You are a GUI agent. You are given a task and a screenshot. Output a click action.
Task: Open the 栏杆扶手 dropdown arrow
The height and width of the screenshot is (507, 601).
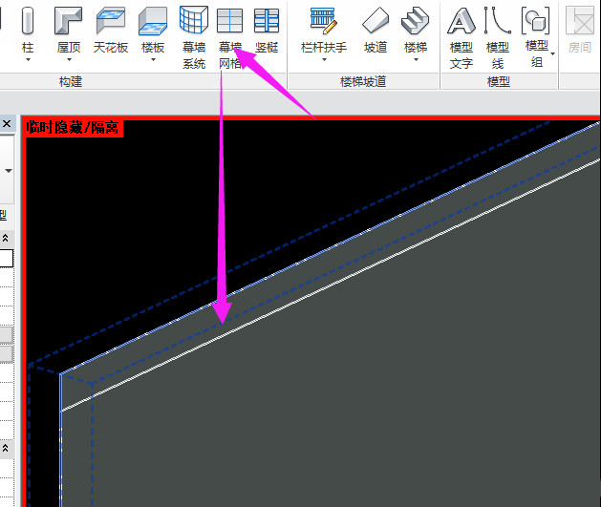(324, 60)
